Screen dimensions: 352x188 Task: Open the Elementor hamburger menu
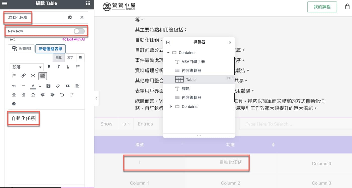click(x=5, y=4)
